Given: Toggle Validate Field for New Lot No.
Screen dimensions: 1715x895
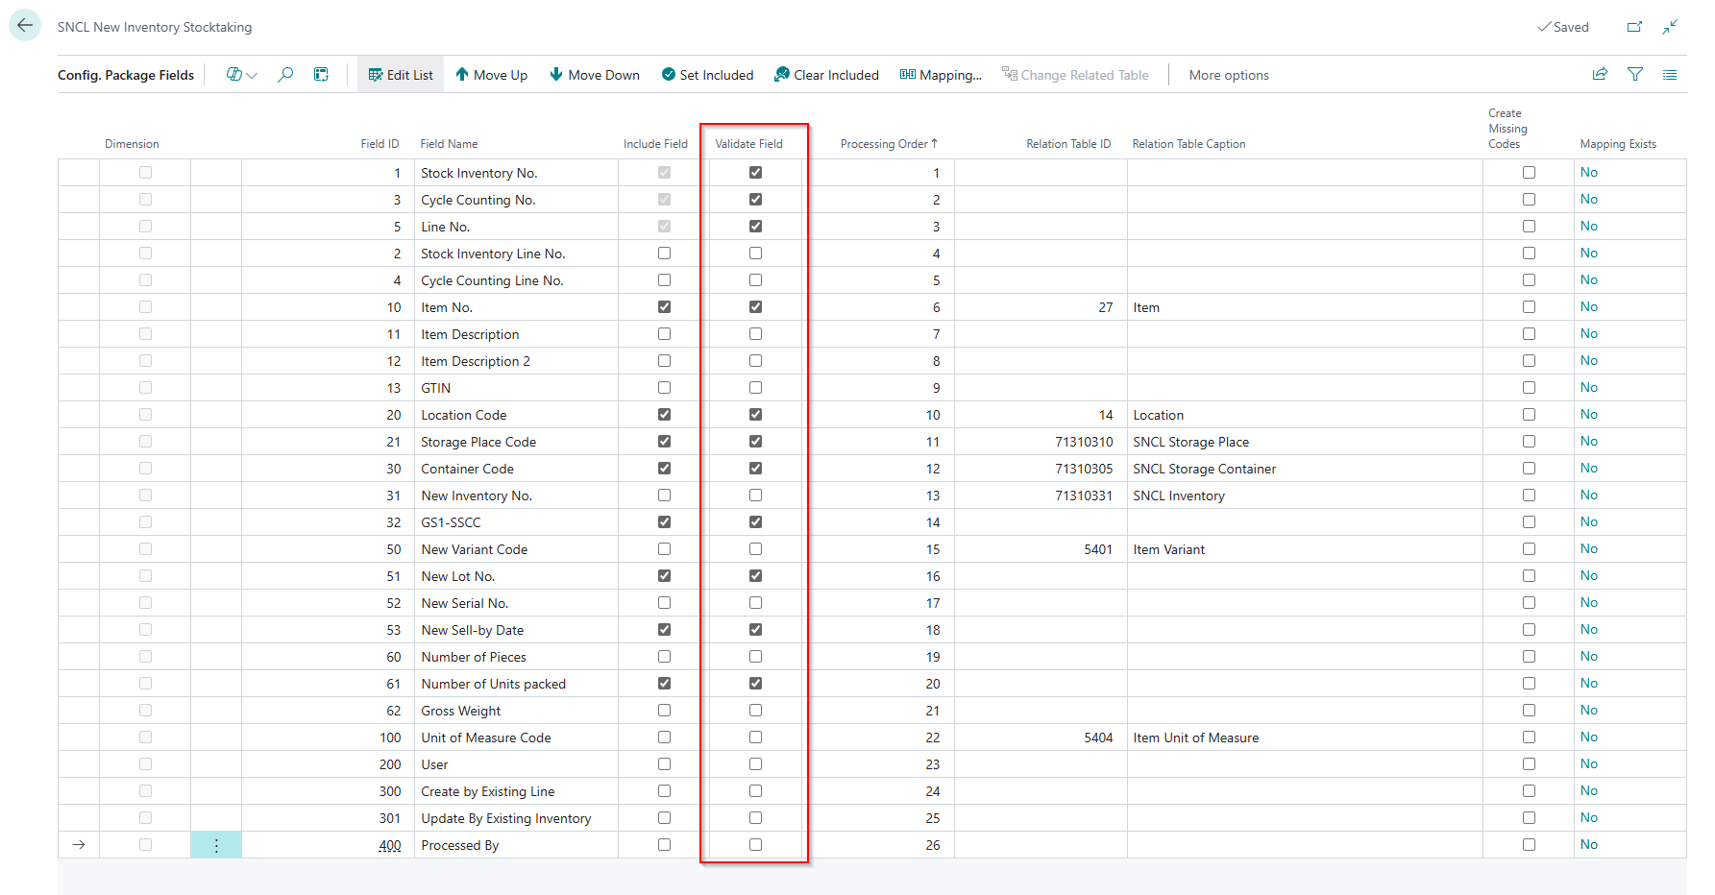Looking at the screenshot, I should point(755,576).
